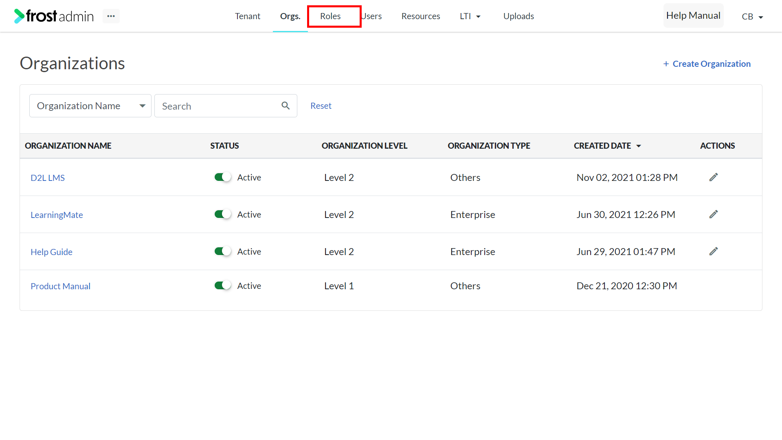Open the Uploads tab
The width and height of the screenshot is (782, 440).
coord(518,16)
